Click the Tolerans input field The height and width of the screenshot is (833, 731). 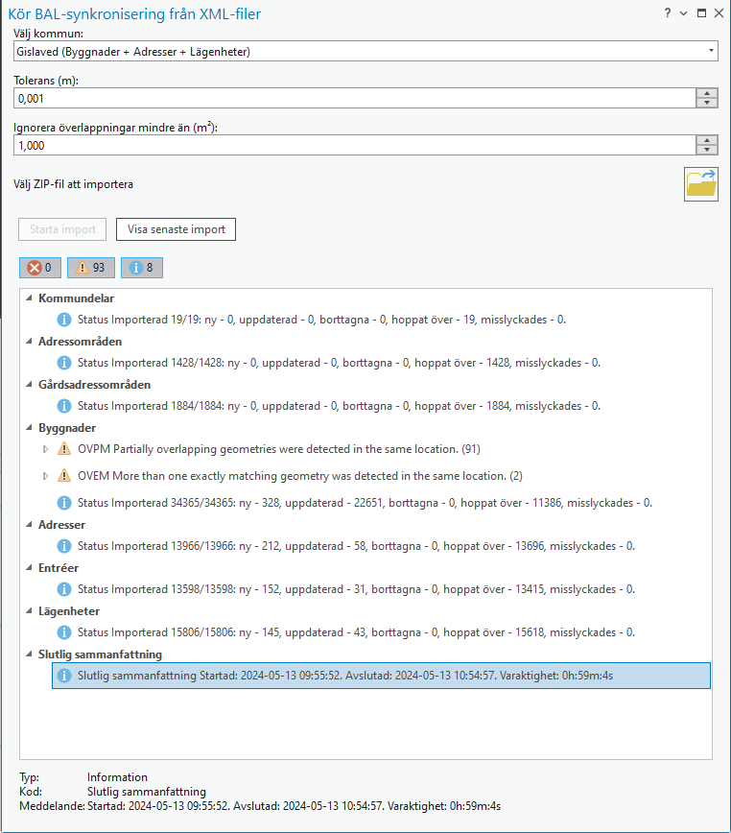point(353,98)
